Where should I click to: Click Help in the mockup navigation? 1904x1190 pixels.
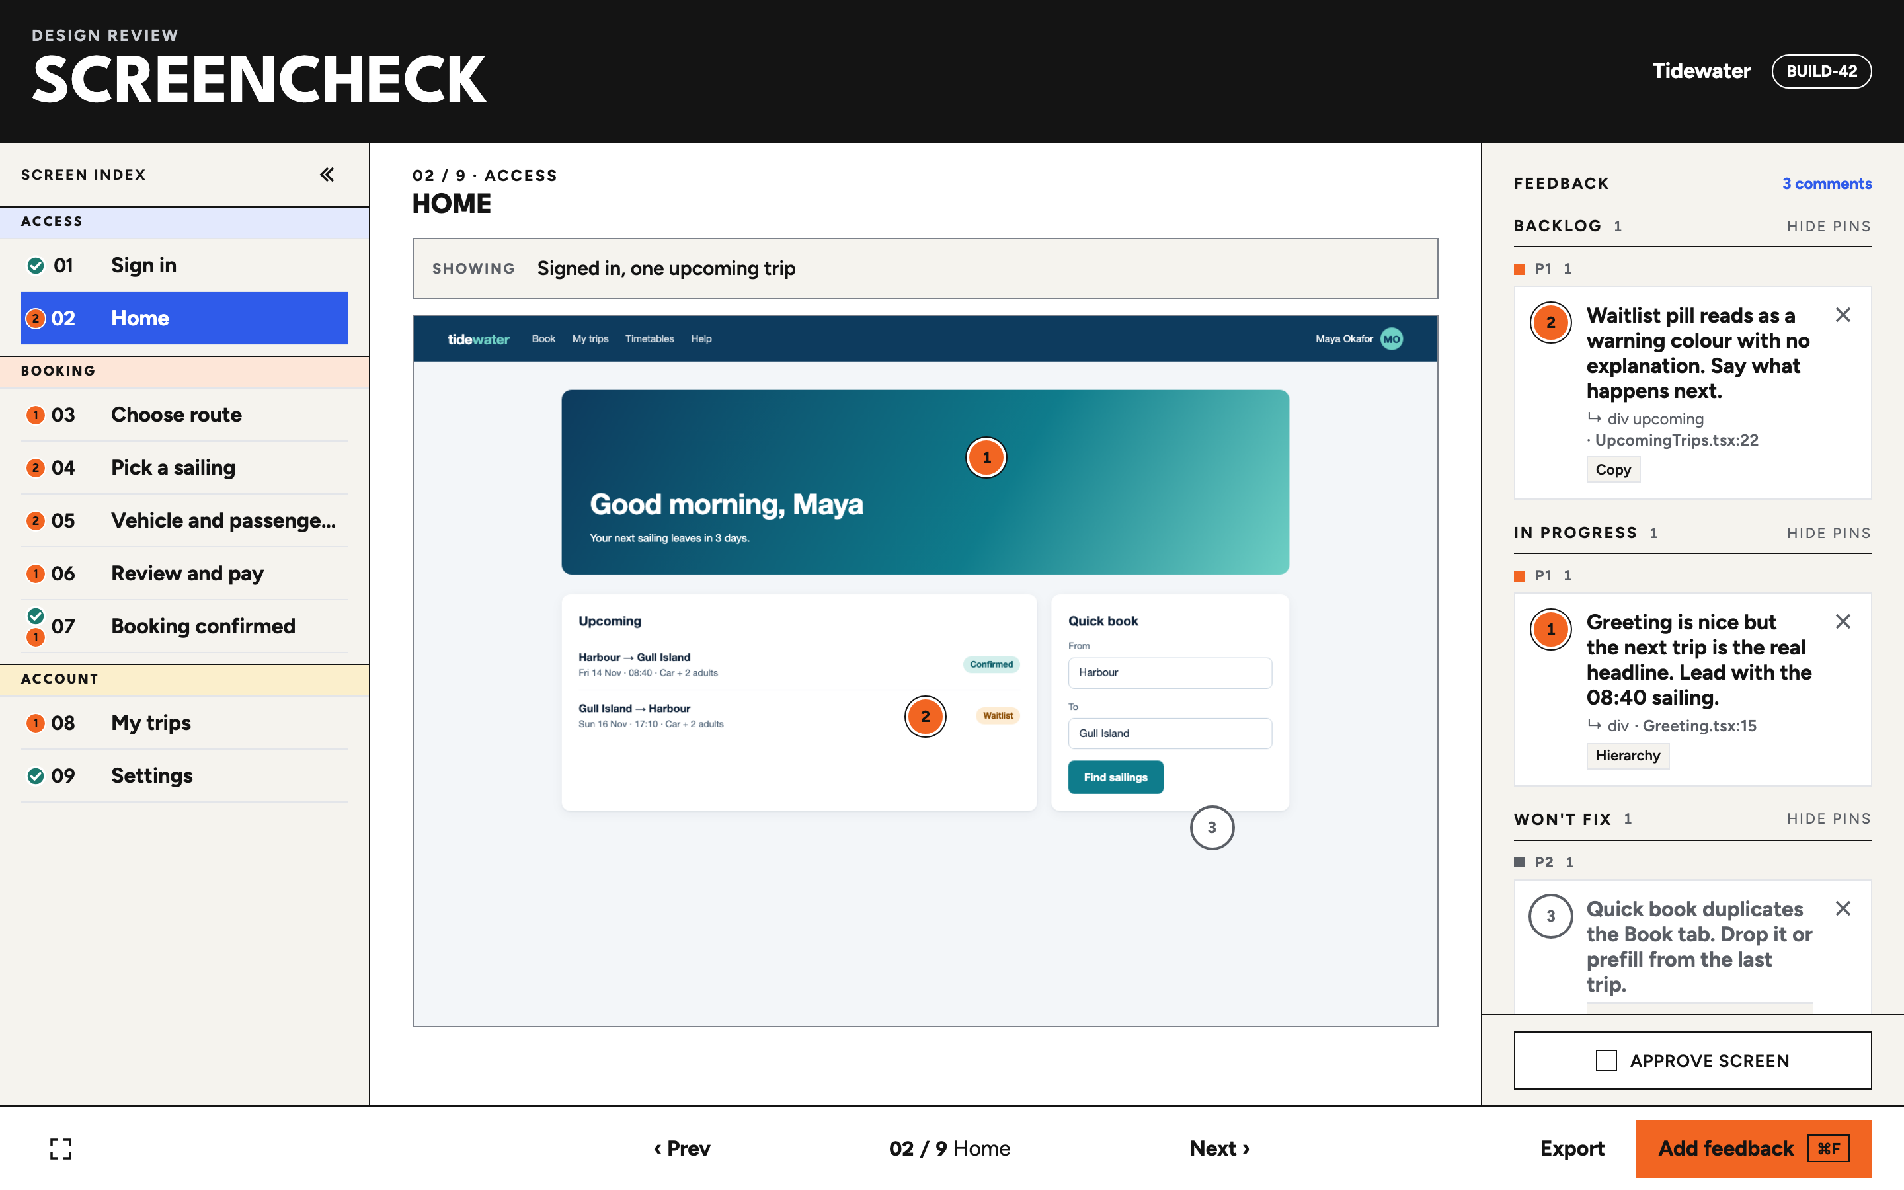click(x=701, y=339)
